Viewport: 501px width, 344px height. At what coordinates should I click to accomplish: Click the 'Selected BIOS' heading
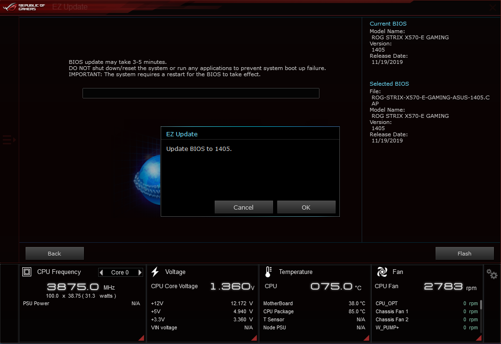[x=389, y=84]
